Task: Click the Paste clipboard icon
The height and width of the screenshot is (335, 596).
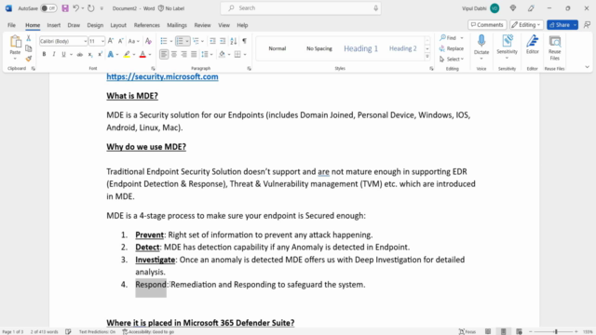Action: point(15,41)
